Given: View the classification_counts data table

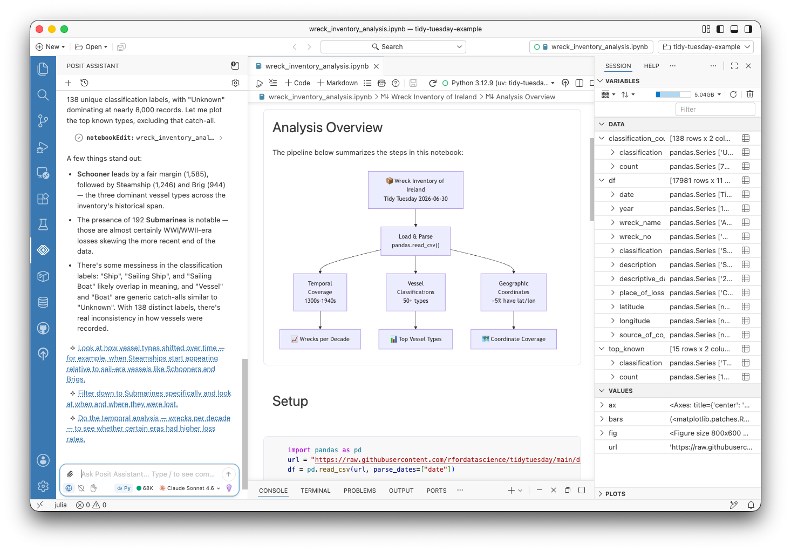Looking at the screenshot, I should pyautogui.click(x=746, y=138).
